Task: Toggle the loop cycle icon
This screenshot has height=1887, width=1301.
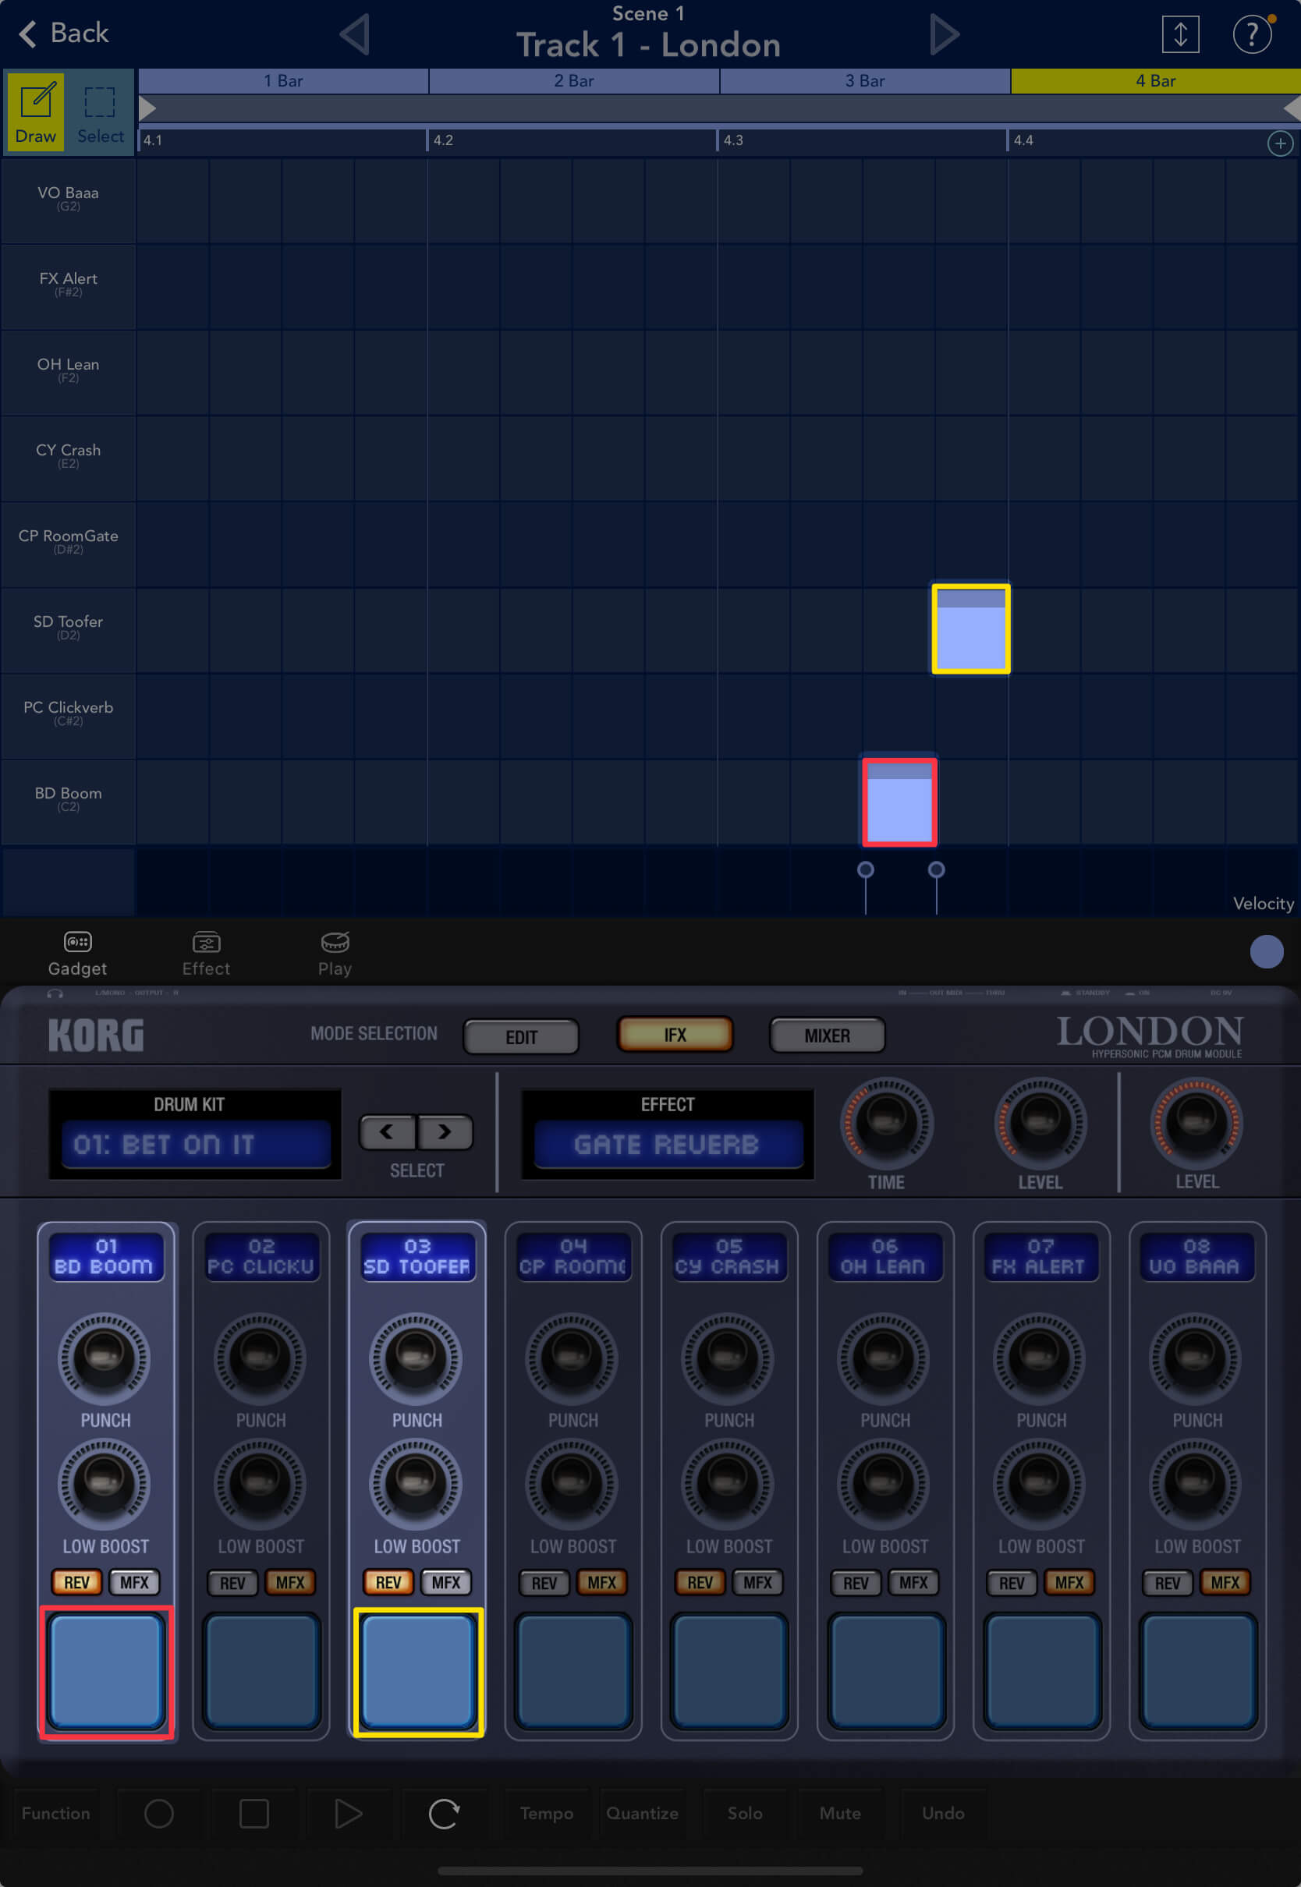Action: [444, 1814]
